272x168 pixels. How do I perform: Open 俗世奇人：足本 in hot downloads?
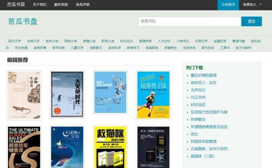pyautogui.click(x=204, y=83)
